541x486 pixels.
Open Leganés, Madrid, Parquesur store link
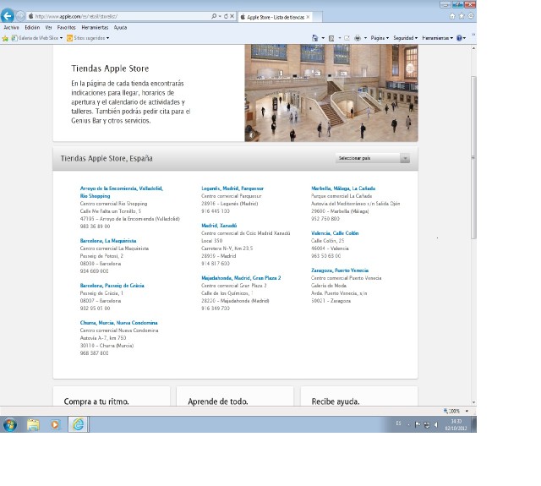point(232,188)
